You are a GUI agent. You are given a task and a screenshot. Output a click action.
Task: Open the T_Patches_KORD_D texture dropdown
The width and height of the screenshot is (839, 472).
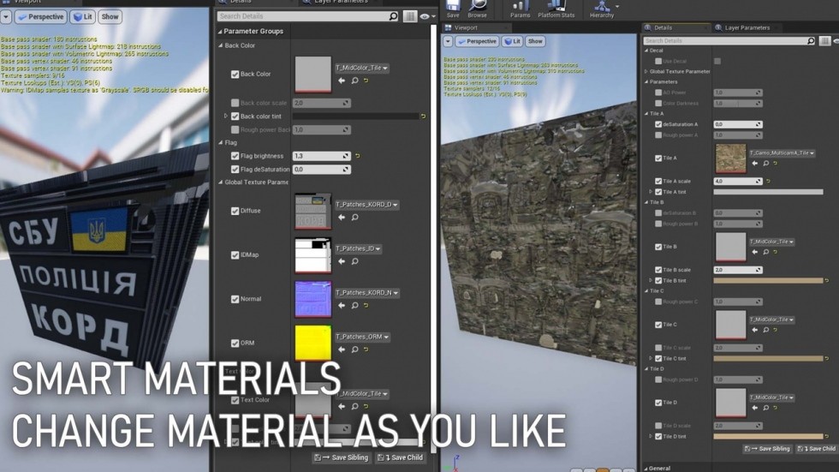[366, 205]
